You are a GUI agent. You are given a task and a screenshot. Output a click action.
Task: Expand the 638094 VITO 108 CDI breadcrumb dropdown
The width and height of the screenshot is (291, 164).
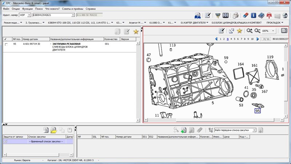tap(112, 23)
